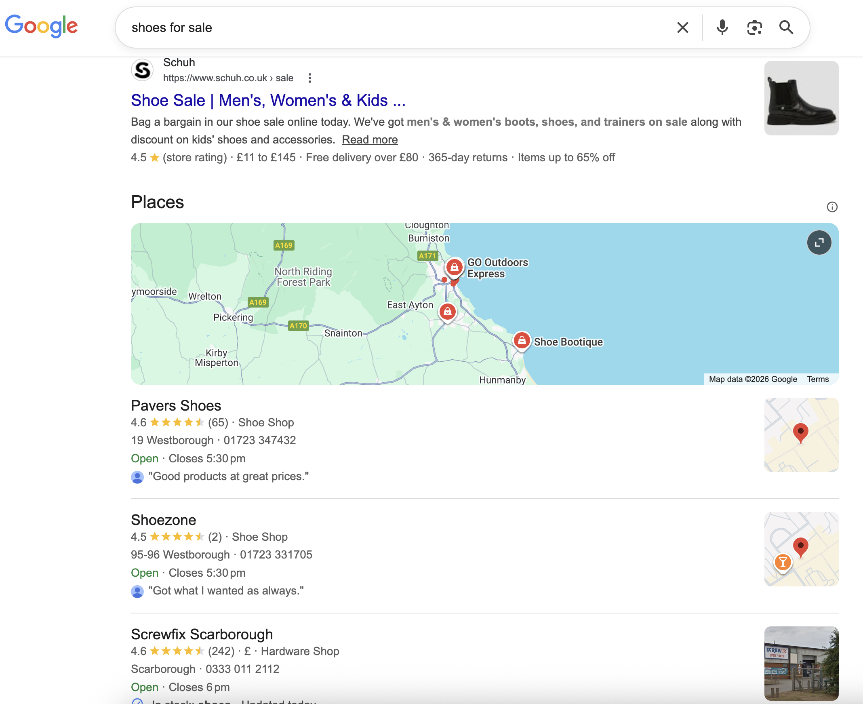Viewport: 863px width, 704px height.
Task: Open the map Terms link
Action: point(818,379)
